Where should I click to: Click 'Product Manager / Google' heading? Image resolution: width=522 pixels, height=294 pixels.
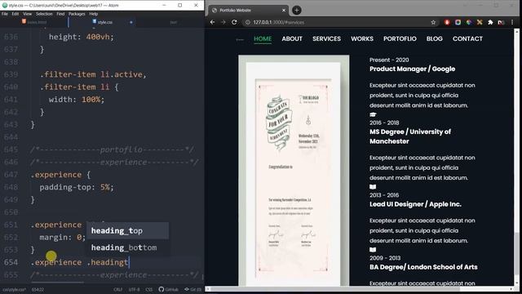point(412,69)
